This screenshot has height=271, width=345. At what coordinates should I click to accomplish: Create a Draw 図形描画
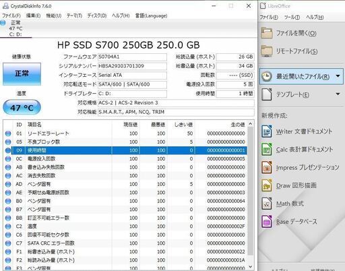coord(296,185)
